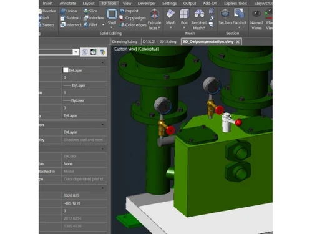Open the Express Tools ribbon tab

click(x=235, y=4)
